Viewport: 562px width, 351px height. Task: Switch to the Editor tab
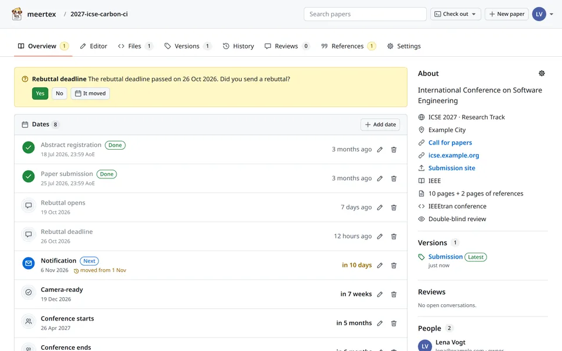coord(94,46)
